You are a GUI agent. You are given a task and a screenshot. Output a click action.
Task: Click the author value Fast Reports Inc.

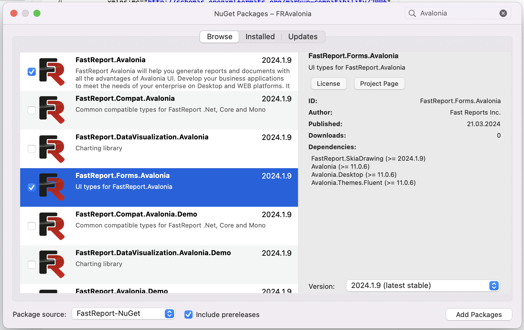coord(475,113)
